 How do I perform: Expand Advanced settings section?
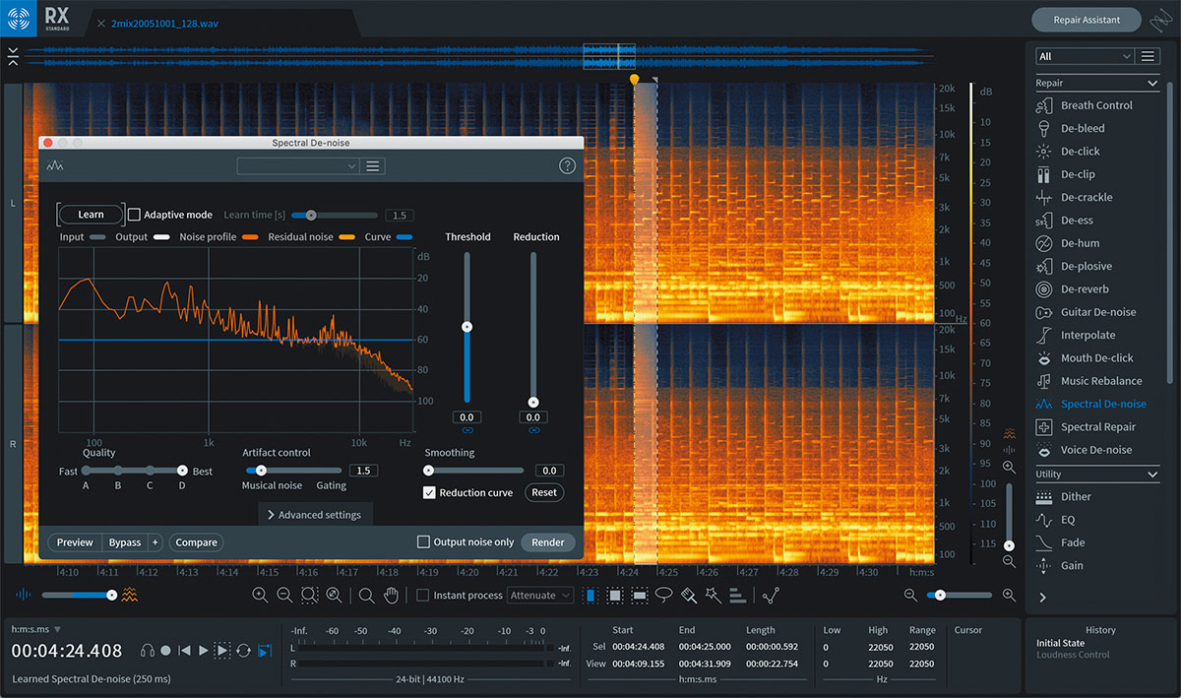click(315, 515)
